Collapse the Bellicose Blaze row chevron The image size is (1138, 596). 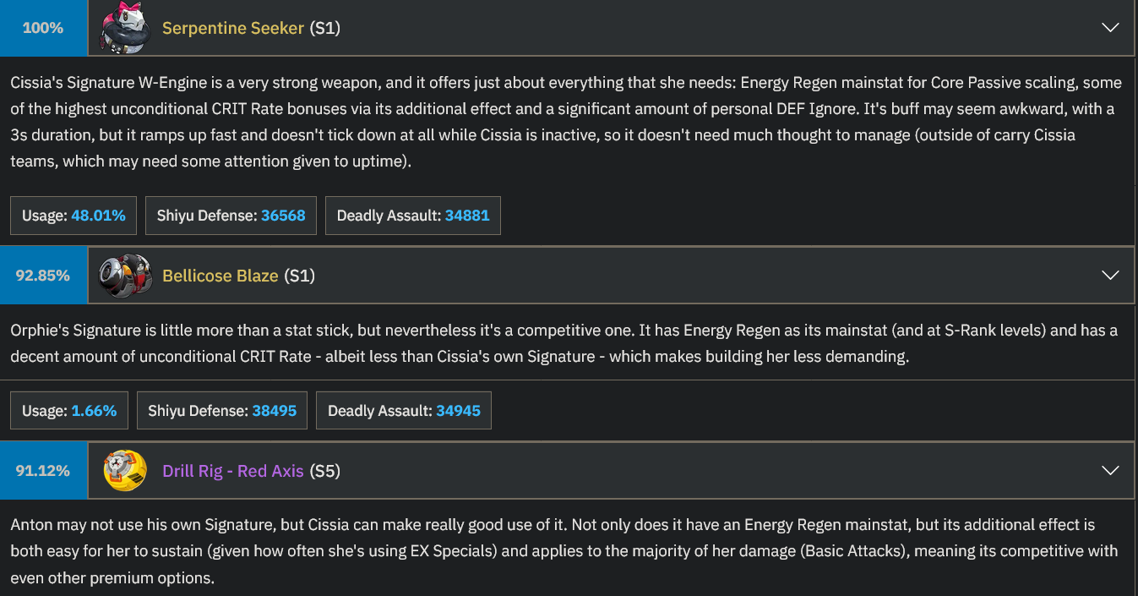point(1111,276)
